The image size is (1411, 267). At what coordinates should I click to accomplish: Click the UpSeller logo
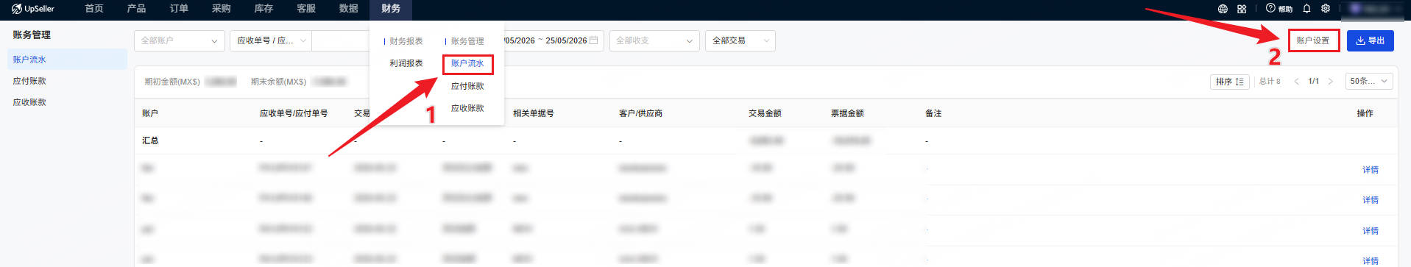point(33,9)
